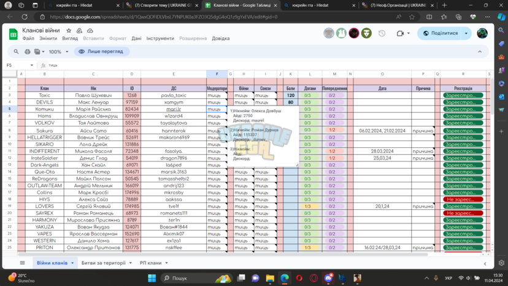Click Не зареєс... status chip for HIYS row
The width and height of the screenshot is (508, 286).
point(463,199)
